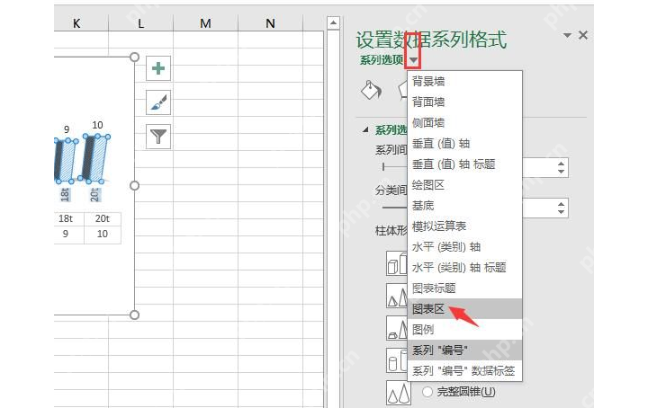Select column L header
Viewport: 648px width, 408px height.
click(141, 23)
